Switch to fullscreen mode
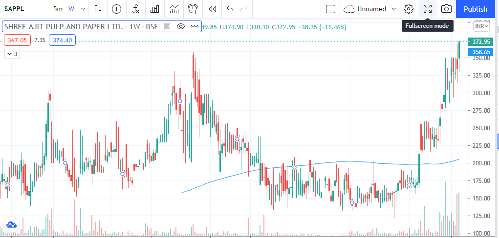The image size is (499, 238). pyautogui.click(x=427, y=9)
